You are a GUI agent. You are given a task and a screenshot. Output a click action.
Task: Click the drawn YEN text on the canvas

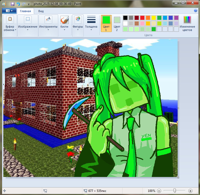pyautogui.click(x=146, y=136)
